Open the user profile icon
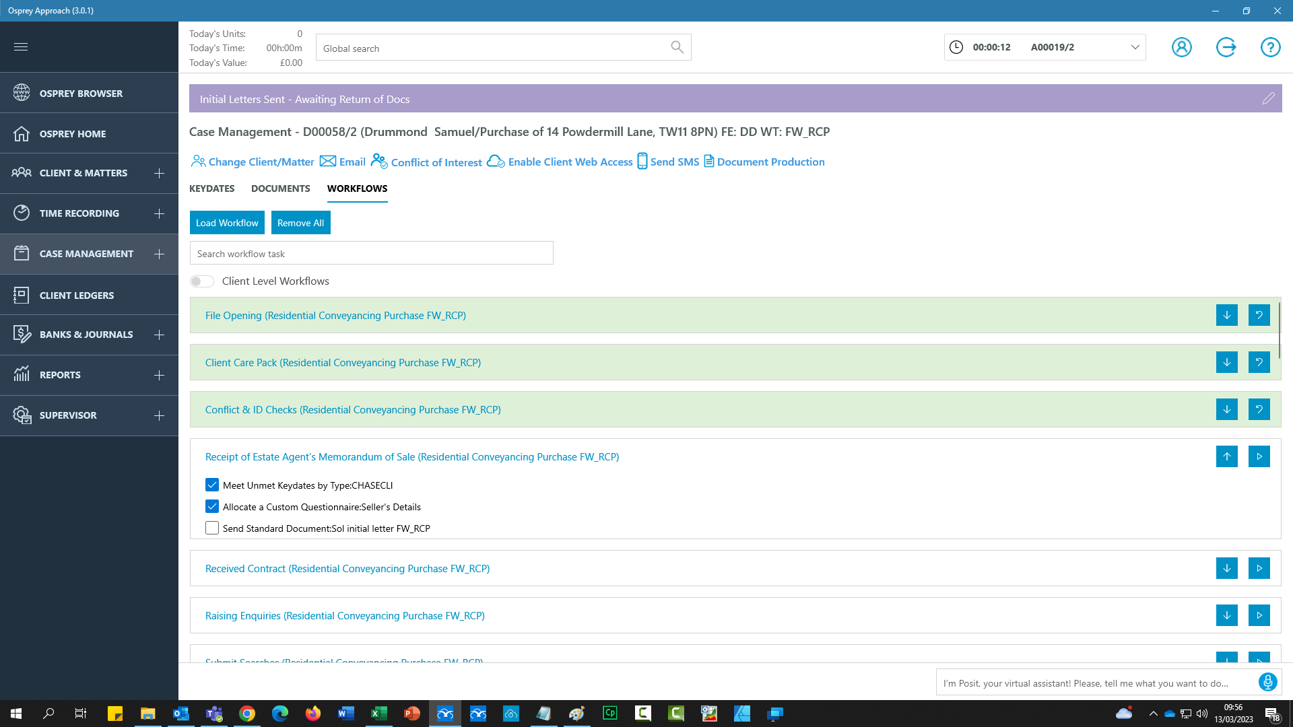The image size is (1293, 727). (x=1181, y=47)
